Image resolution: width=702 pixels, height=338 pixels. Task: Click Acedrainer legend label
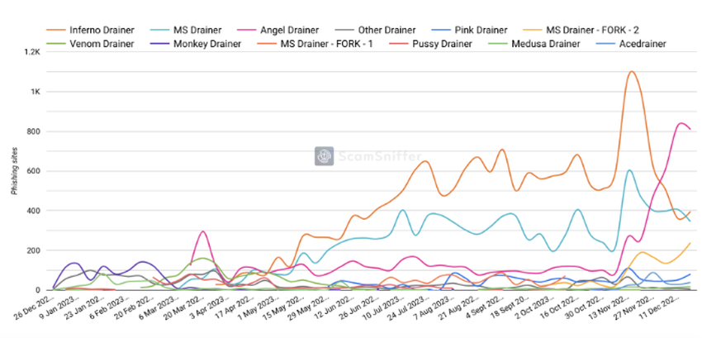click(x=643, y=44)
